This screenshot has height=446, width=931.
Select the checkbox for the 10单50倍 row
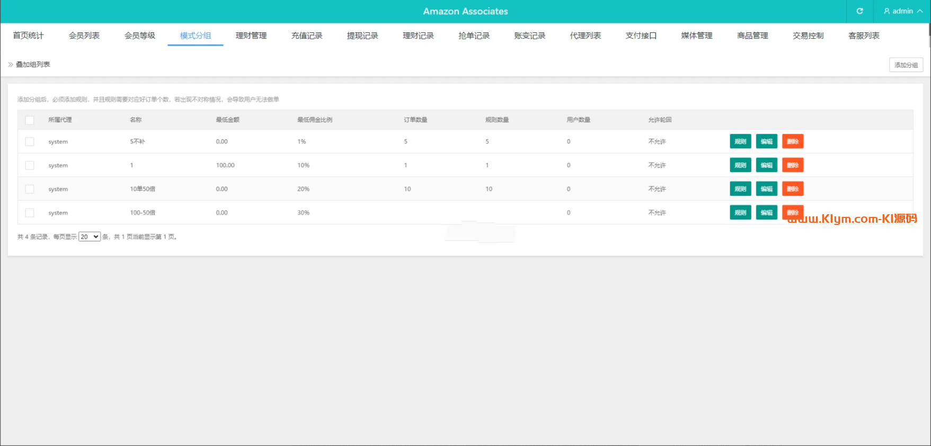pos(30,189)
